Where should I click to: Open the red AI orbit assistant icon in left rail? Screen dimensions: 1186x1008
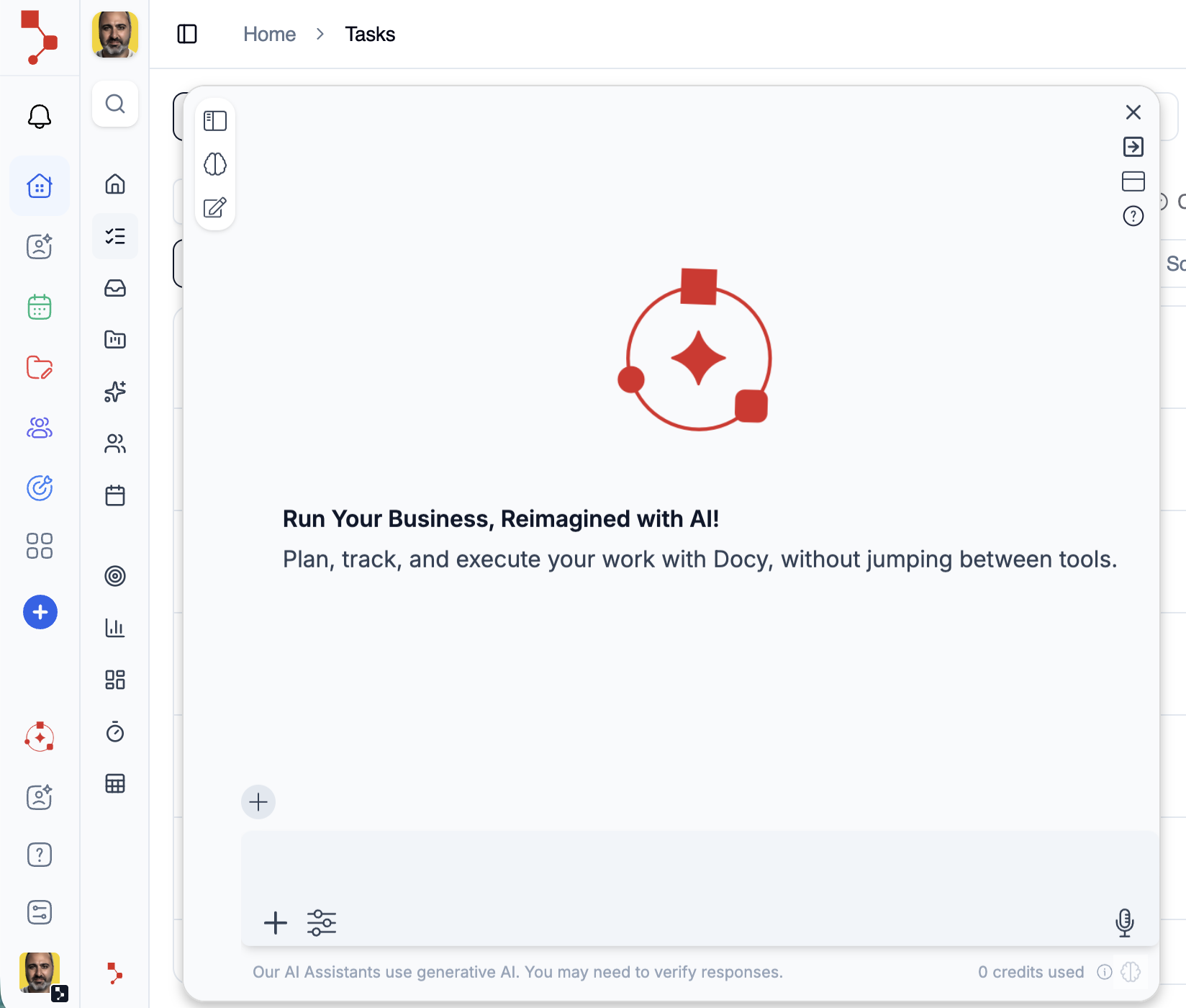[40, 737]
